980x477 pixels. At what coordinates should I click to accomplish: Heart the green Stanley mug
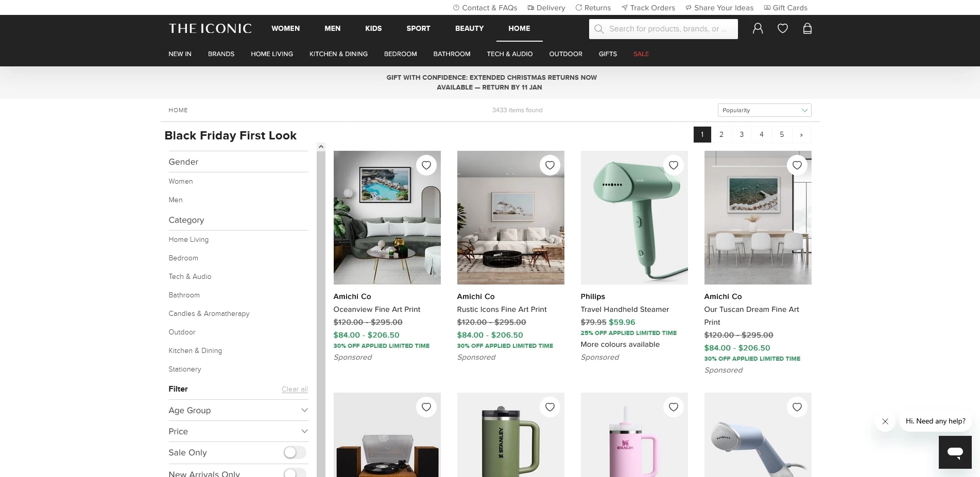click(x=549, y=407)
